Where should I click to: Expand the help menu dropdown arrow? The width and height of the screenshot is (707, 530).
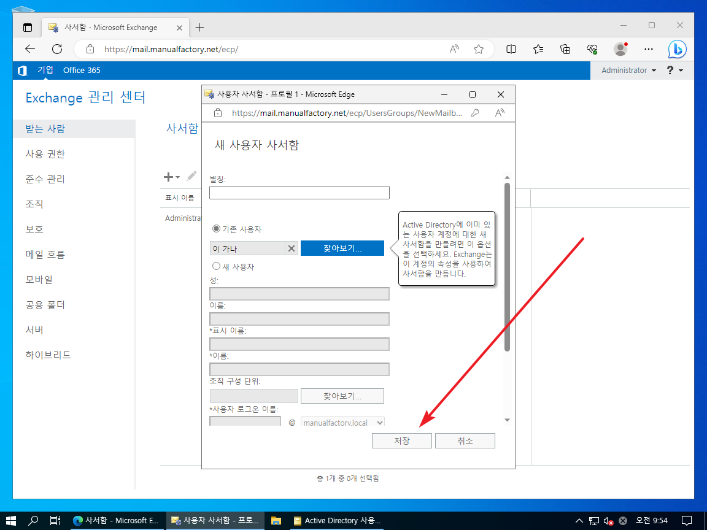[681, 71]
